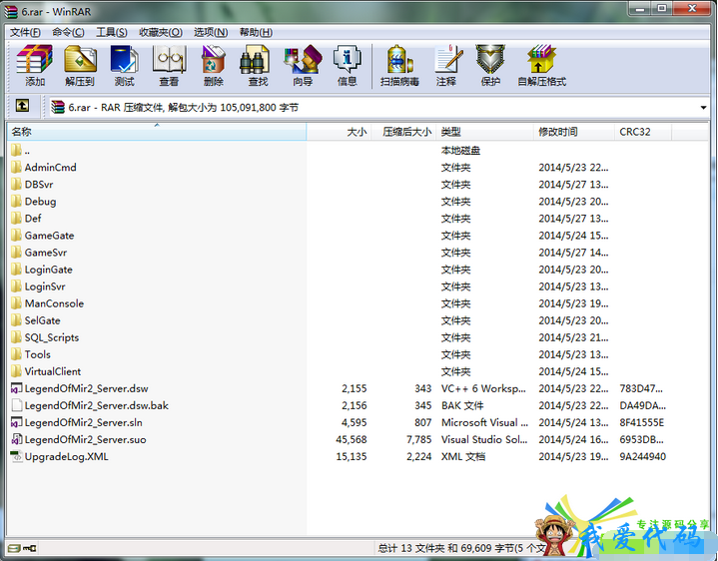The width and height of the screenshot is (718, 561).
Task: Click the 查看 (View) toolbar icon
Action: click(169, 59)
